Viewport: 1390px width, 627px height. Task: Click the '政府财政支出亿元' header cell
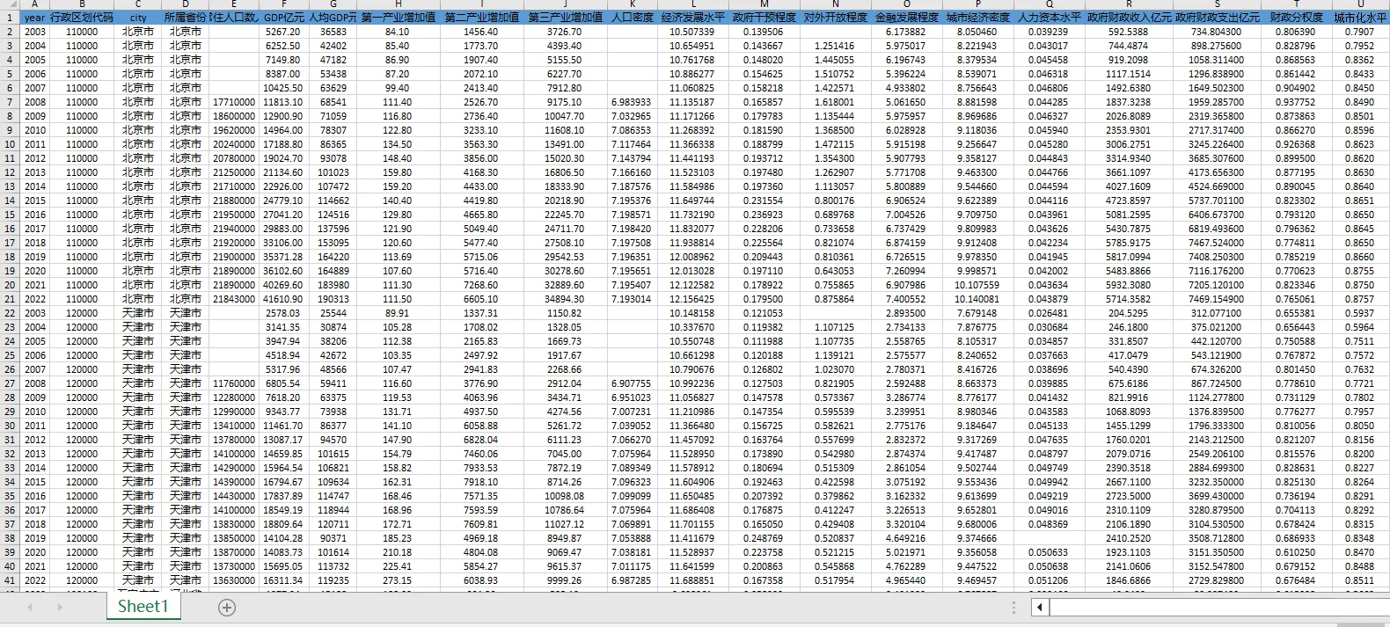coord(1218,18)
